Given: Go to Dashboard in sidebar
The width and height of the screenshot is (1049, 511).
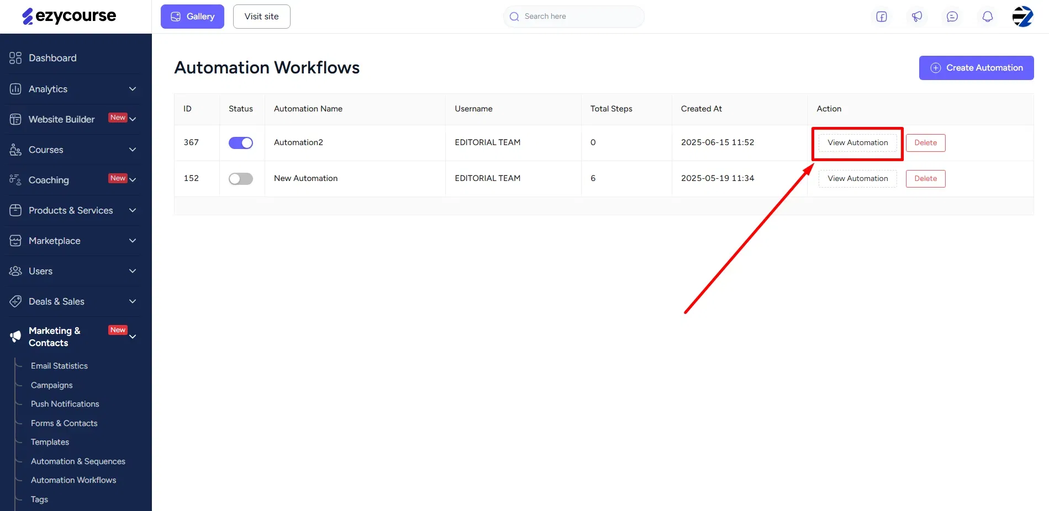Looking at the screenshot, I should tap(52, 58).
